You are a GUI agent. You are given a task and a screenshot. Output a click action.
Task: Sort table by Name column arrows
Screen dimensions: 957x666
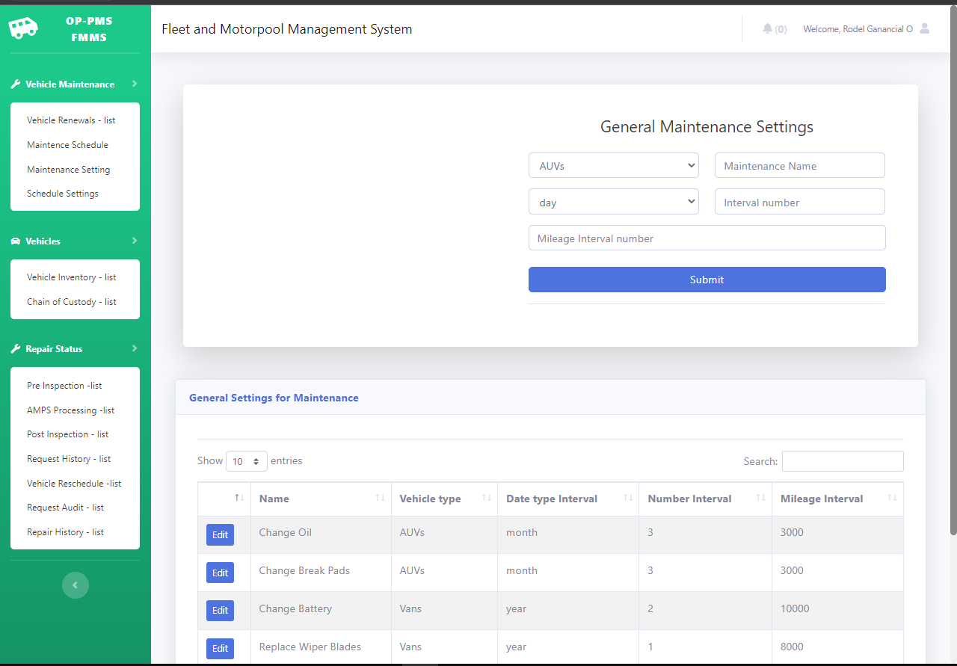pos(380,499)
